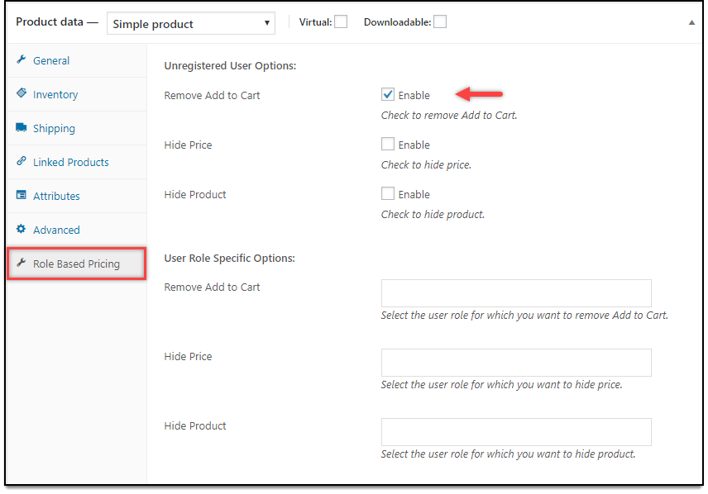The height and width of the screenshot is (494, 708).
Task: Click the Advanced gear icon
Action: click(22, 230)
